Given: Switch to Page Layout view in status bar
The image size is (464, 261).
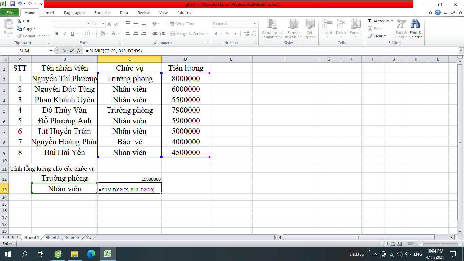Looking at the screenshot, I should point(393,244).
